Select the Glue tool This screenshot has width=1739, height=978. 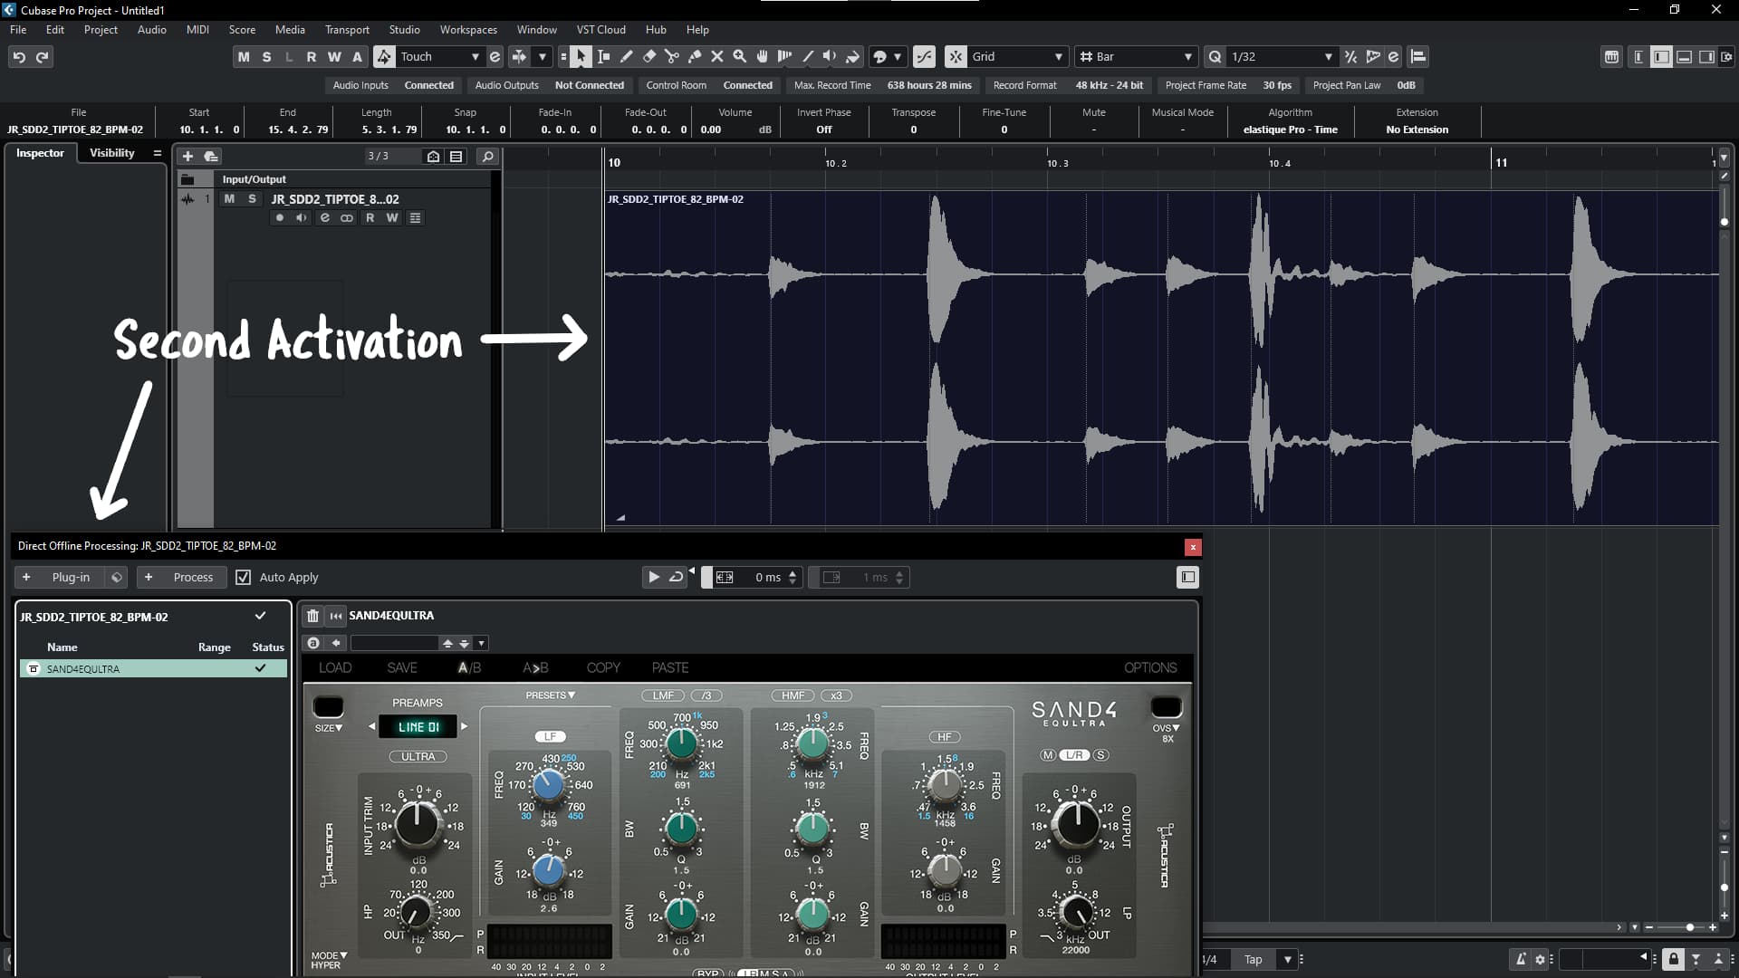[x=695, y=56]
